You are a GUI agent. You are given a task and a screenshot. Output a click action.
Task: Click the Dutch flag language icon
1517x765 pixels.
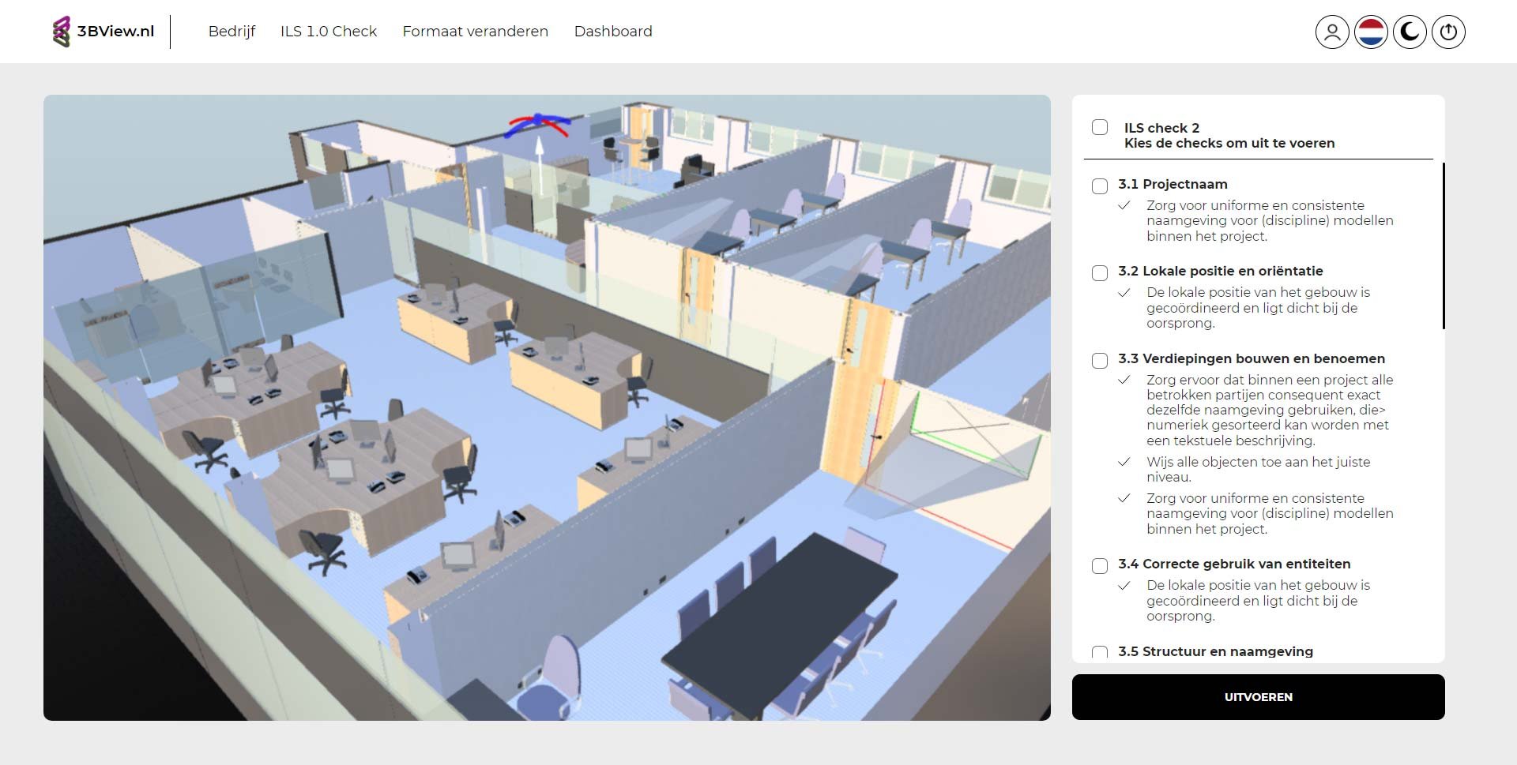tap(1370, 32)
